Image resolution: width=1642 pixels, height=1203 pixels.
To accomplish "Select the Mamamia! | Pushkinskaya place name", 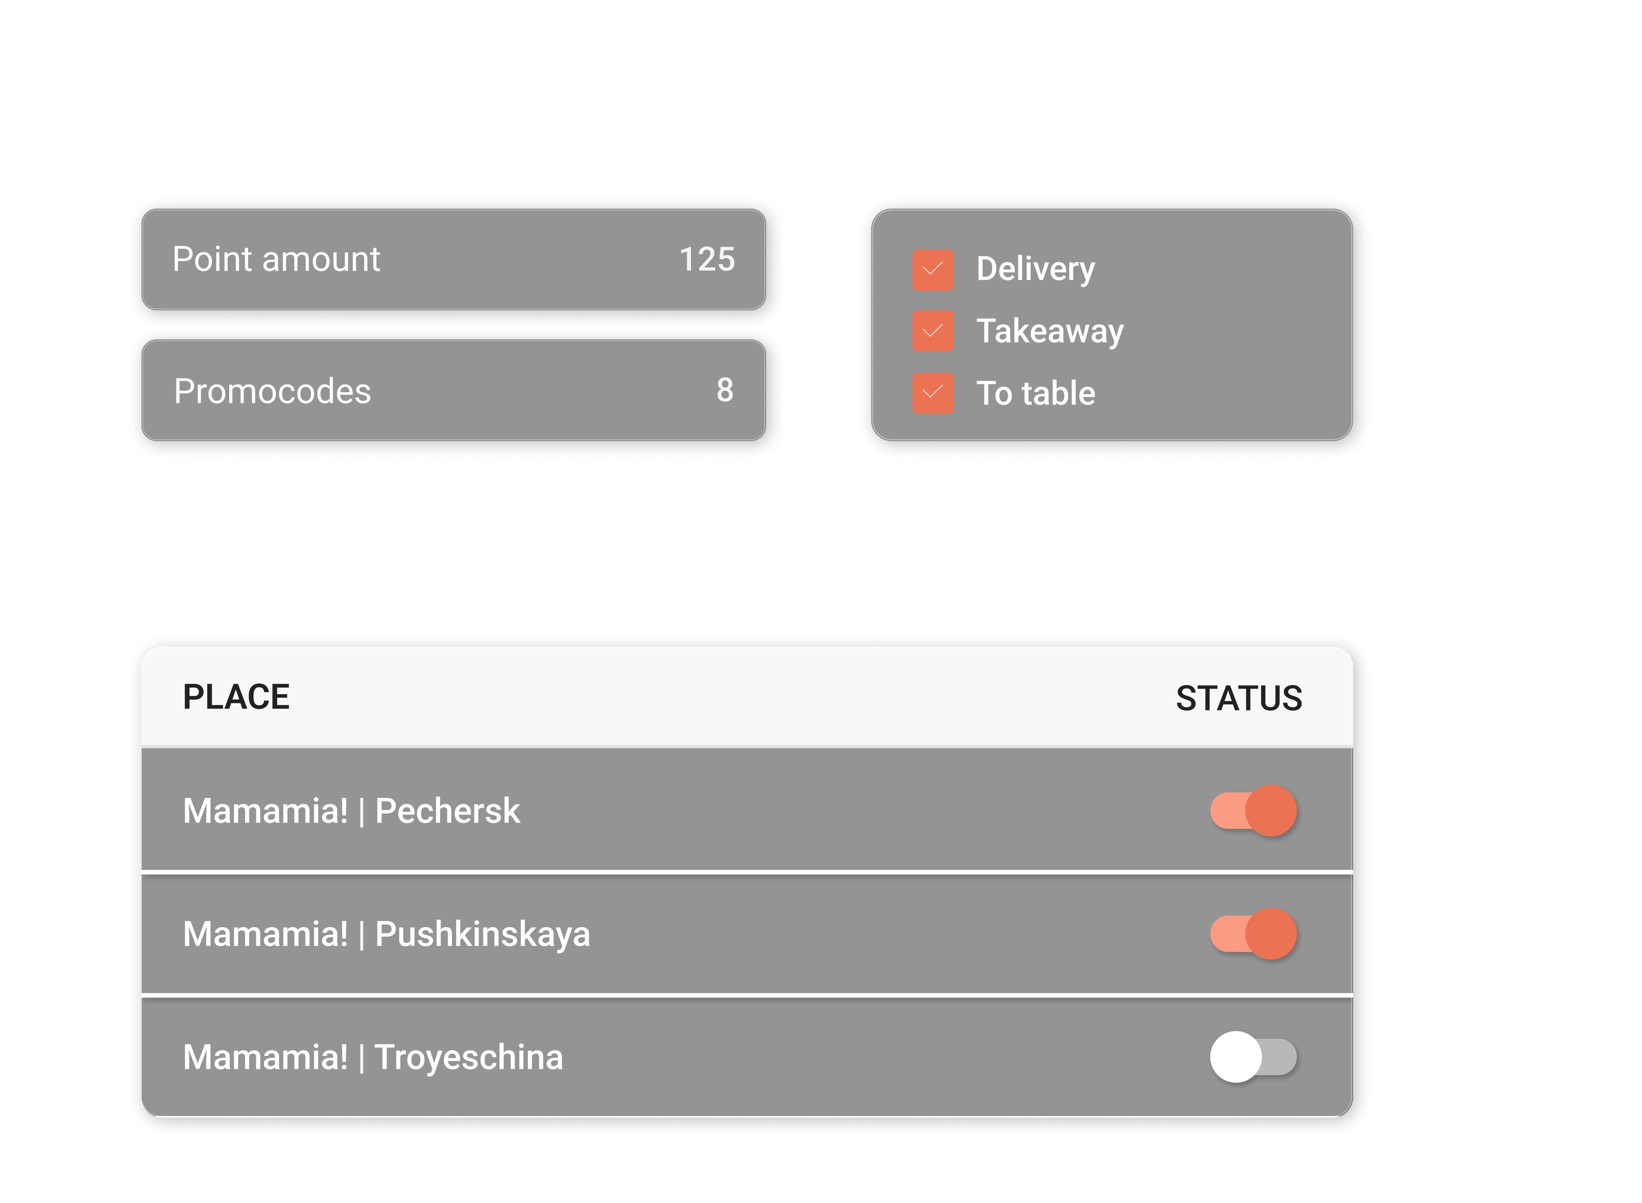I will click(x=386, y=934).
